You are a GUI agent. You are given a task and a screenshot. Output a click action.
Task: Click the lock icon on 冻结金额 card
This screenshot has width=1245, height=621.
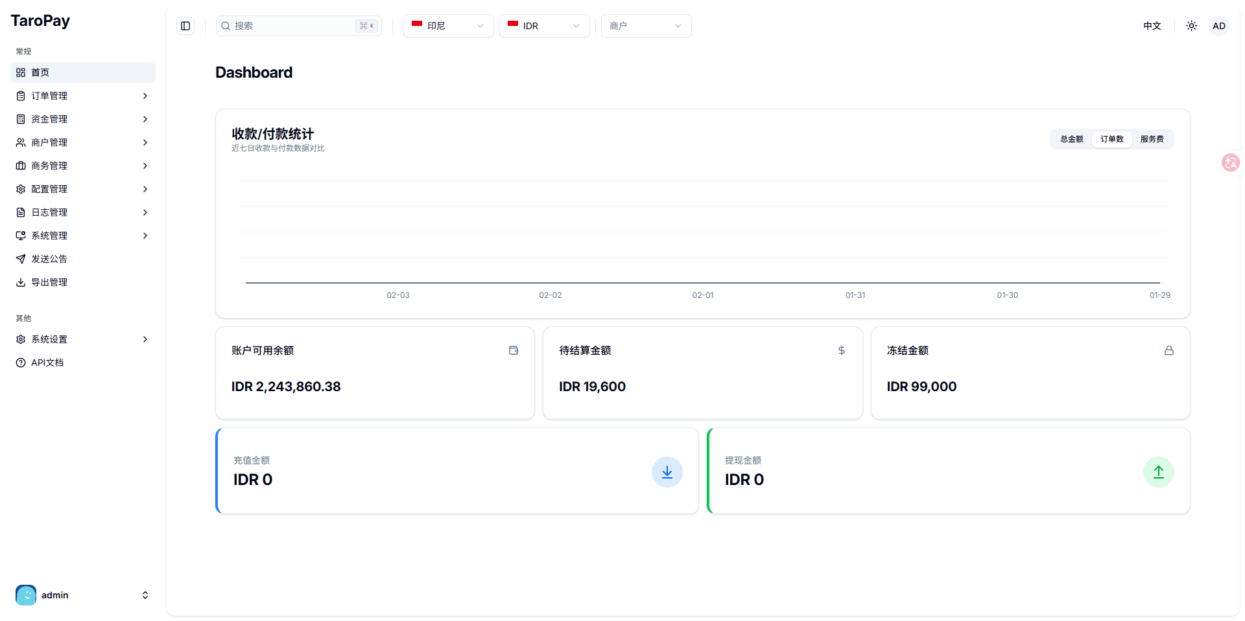point(1168,350)
